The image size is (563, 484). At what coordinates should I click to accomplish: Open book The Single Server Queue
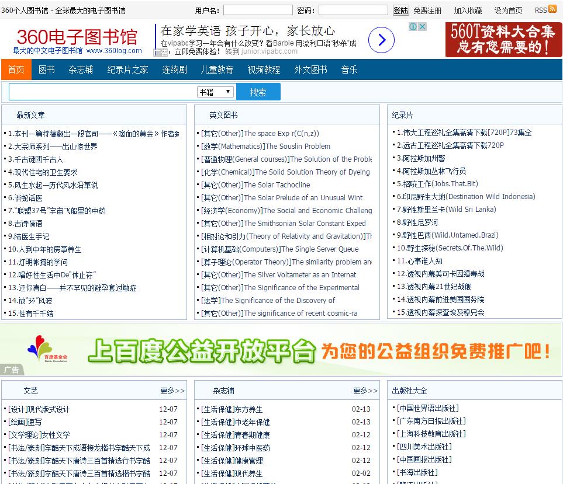(x=279, y=249)
